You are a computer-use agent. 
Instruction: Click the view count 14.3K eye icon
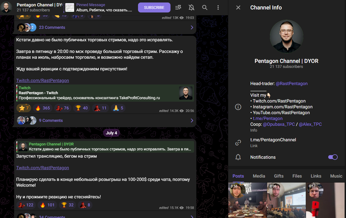[x=182, y=111]
